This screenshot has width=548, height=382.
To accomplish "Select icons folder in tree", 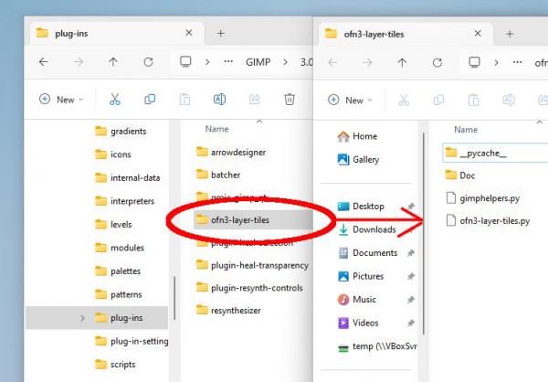I will pos(113,154).
